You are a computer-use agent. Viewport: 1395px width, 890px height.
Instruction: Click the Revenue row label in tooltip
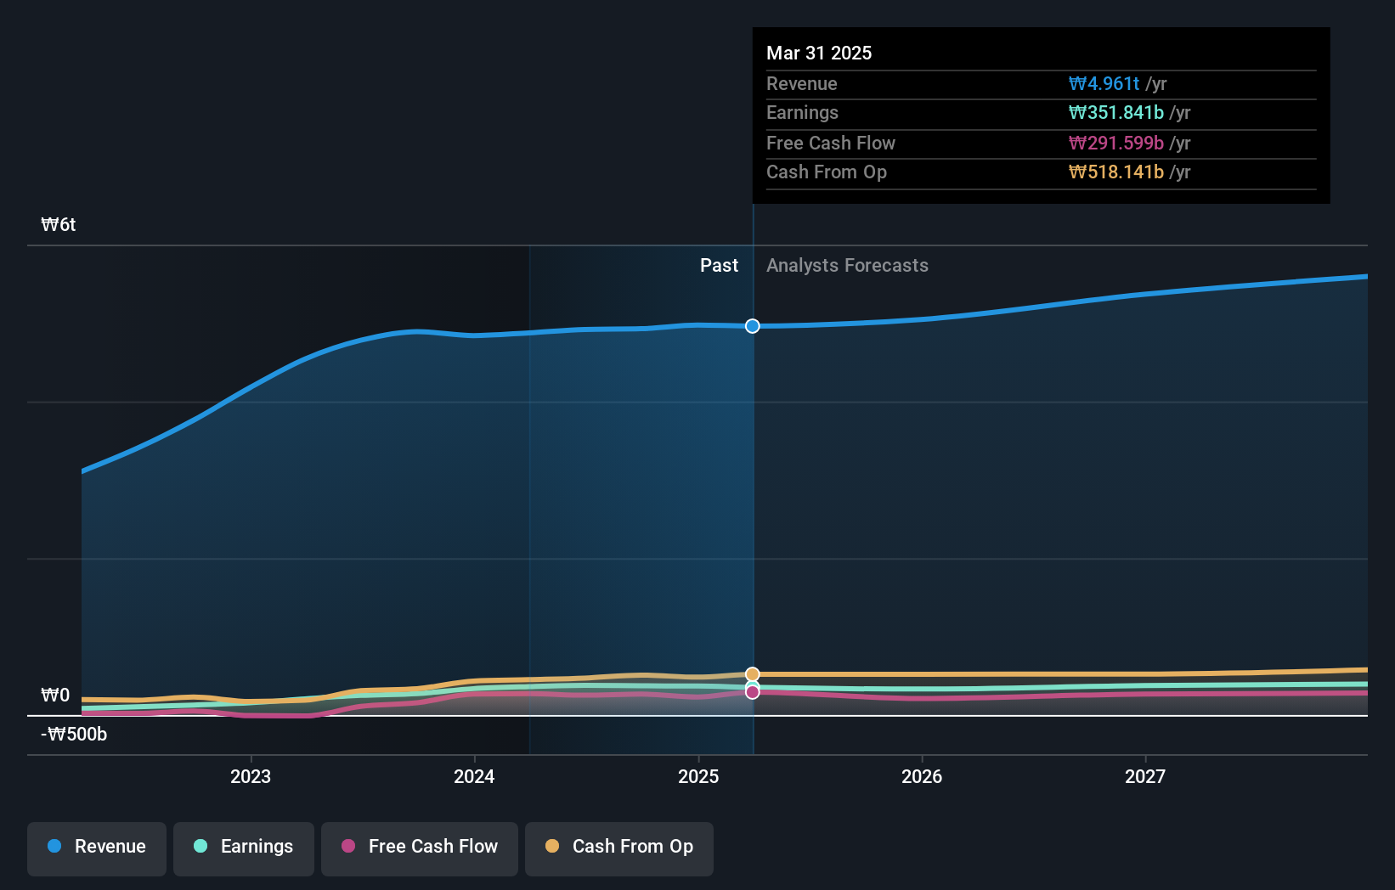coord(802,84)
